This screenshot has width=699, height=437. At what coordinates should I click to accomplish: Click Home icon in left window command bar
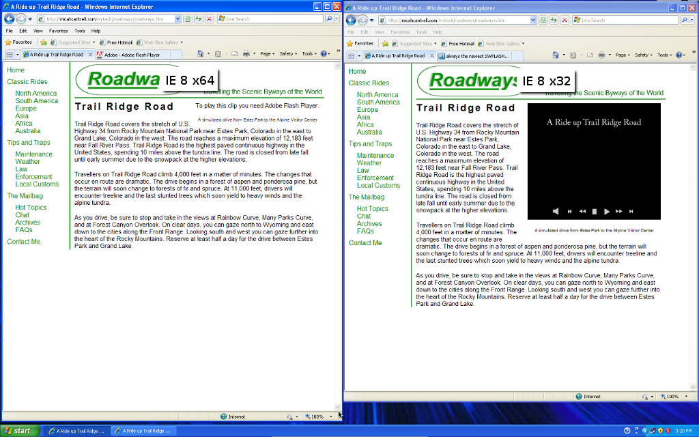point(201,54)
